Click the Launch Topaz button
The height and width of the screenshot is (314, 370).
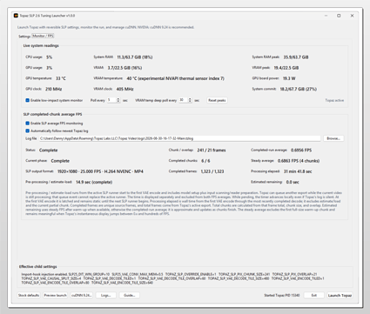(x=340, y=295)
